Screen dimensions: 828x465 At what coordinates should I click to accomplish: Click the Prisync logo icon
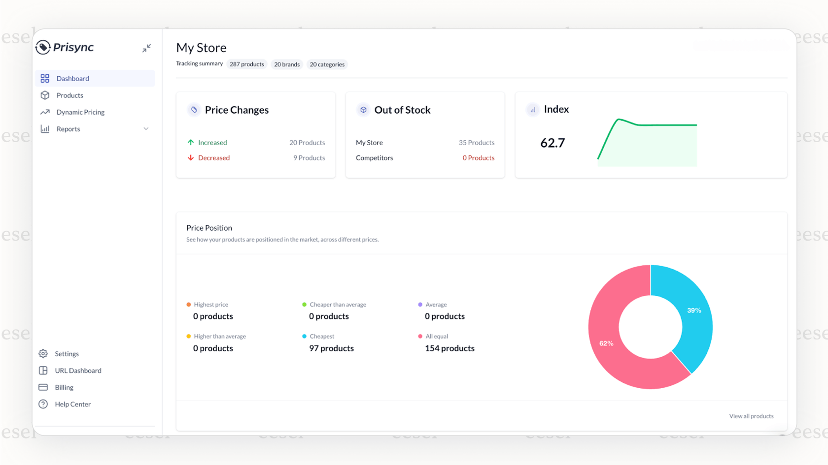point(43,47)
